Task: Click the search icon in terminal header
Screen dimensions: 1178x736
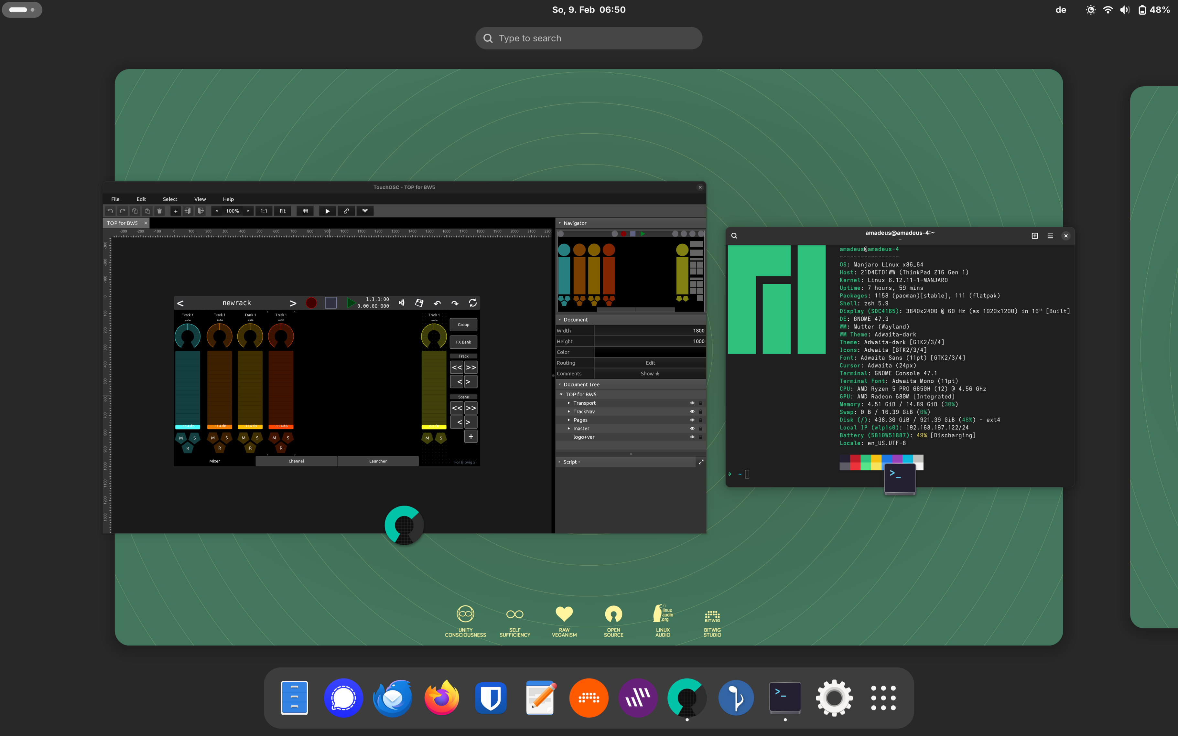Action: pos(734,236)
